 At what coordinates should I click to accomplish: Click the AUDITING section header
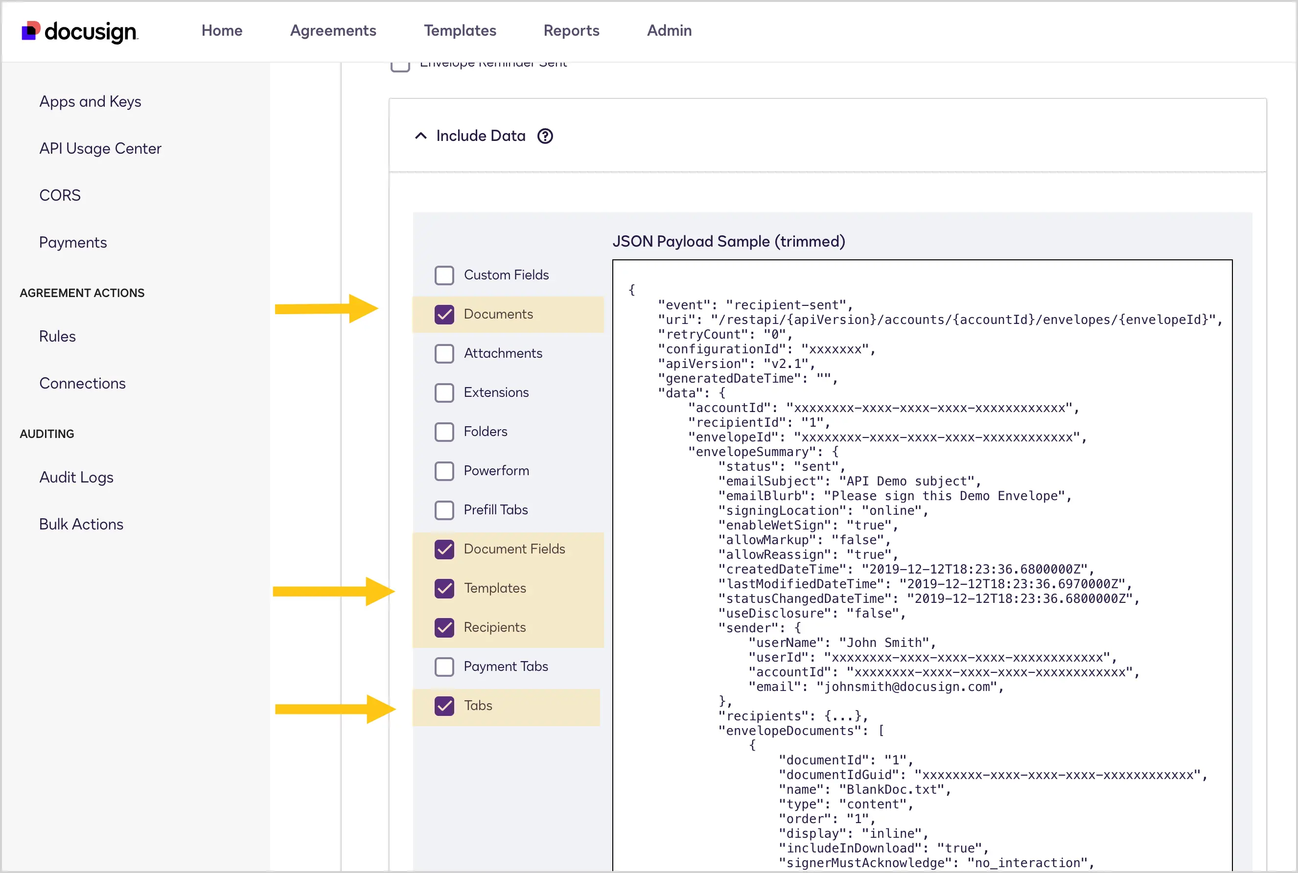coord(47,434)
